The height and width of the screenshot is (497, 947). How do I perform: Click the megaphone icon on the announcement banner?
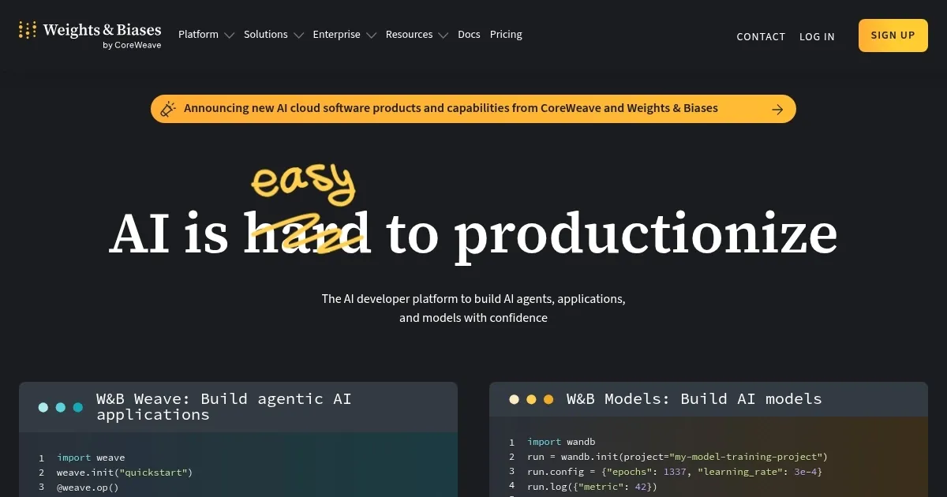pyautogui.click(x=167, y=108)
